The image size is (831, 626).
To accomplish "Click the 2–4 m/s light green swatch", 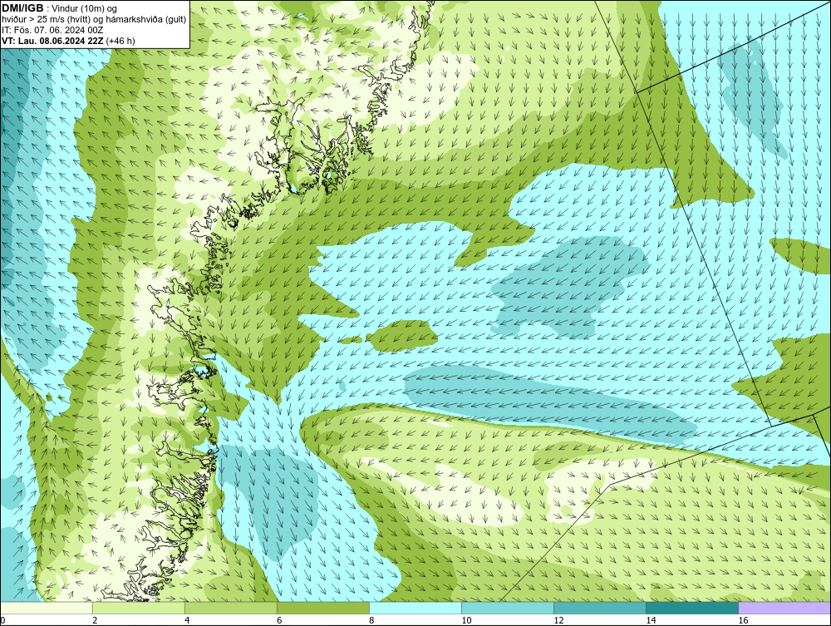I will [138, 608].
